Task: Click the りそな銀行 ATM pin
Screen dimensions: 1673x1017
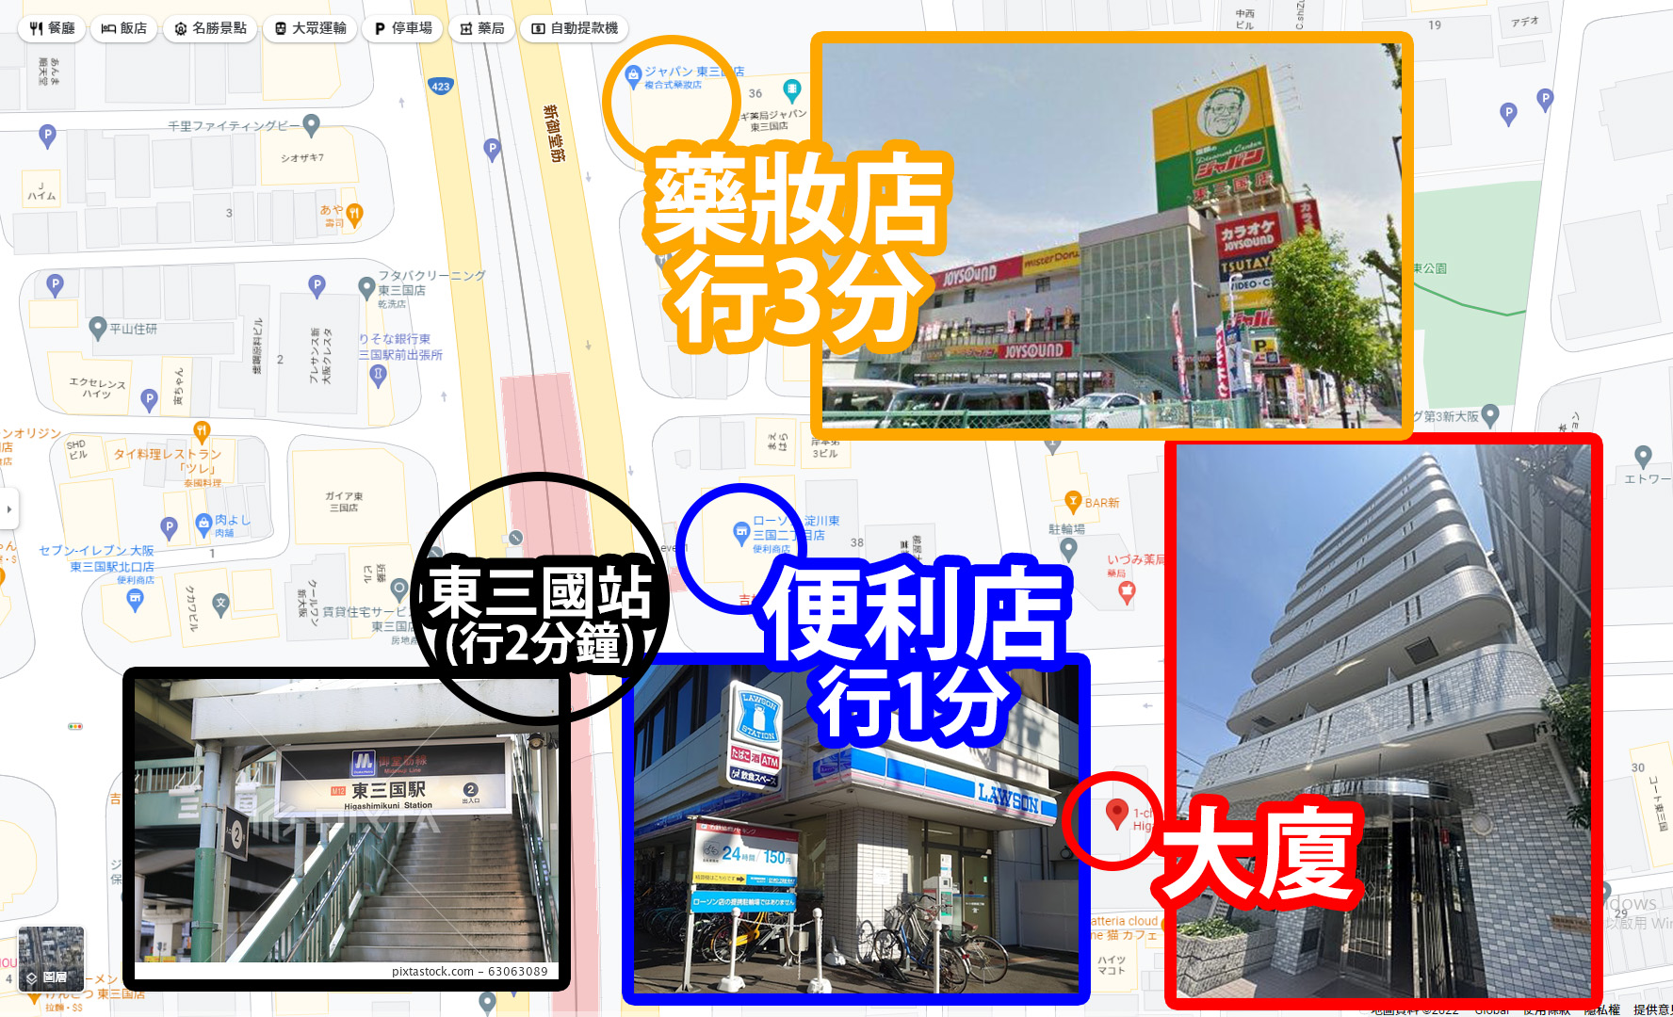Action: 378,376
